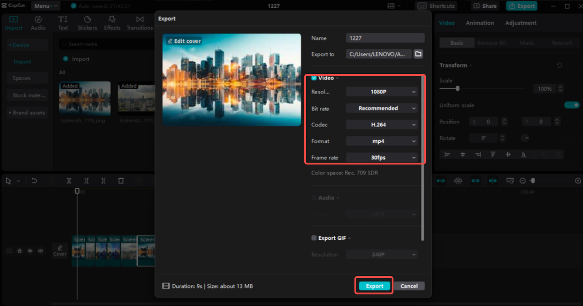This screenshot has height=306, width=583.
Task: Zoom in the timeline with plus icon
Action: point(578,181)
